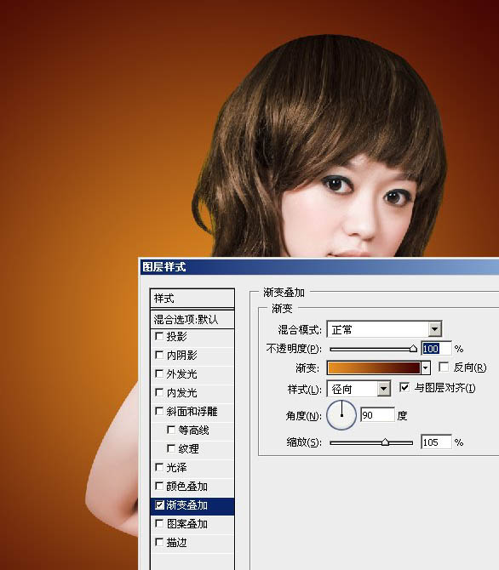Open the gradient picker dropdown arrow

(x=426, y=368)
